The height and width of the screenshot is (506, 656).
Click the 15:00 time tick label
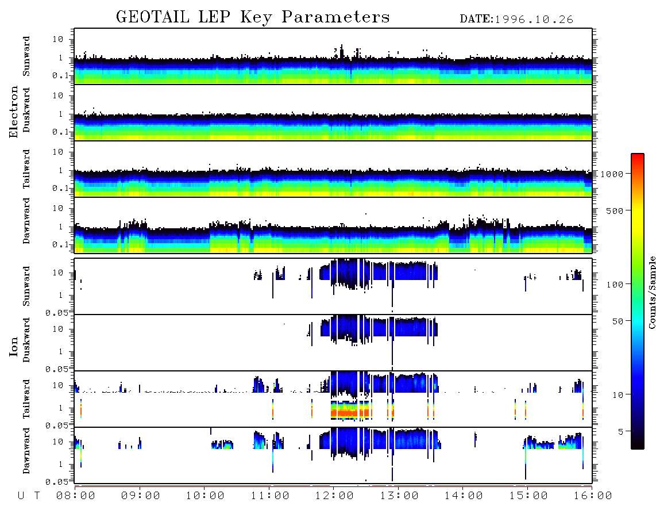click(528, 496)
